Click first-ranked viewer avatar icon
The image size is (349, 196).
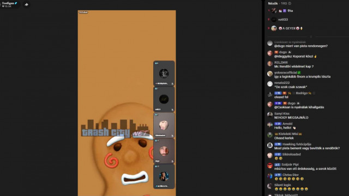(x=274, y=10)
